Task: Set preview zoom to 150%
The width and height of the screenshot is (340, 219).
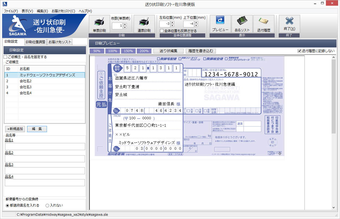Action: [x=128, y=51]
